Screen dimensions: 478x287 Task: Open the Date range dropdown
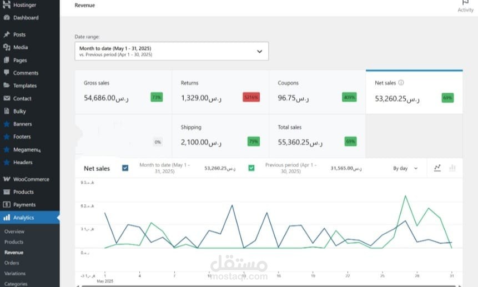[x=172, y=51]
